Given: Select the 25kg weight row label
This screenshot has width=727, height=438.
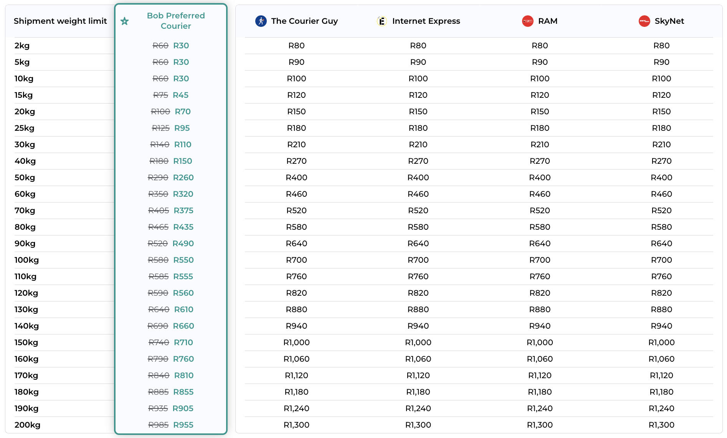Looking at the screenshot, I should [x=24, y=128].
